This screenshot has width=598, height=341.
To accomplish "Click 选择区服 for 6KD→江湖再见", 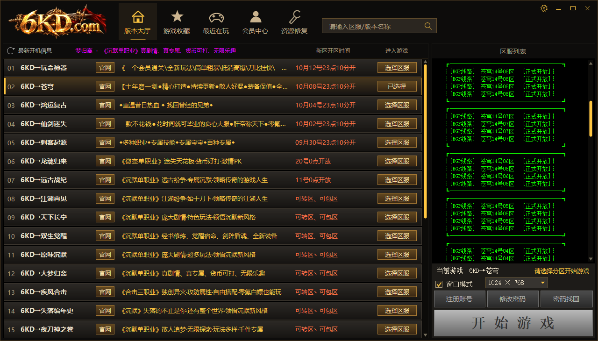I will point(397,199).
